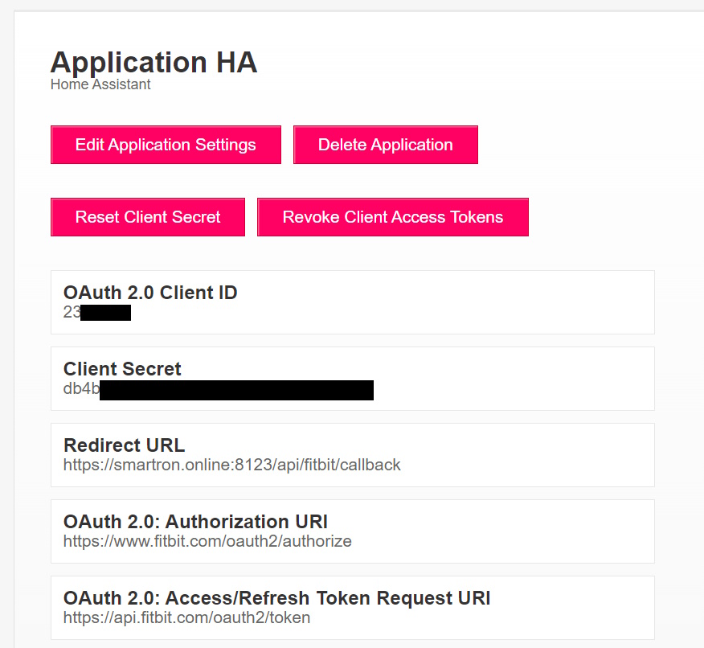Select the Client Secret value starting with db4b
The height and width of the screenshot is (648, 704).
pyautogui.click(x=217, y=390)
